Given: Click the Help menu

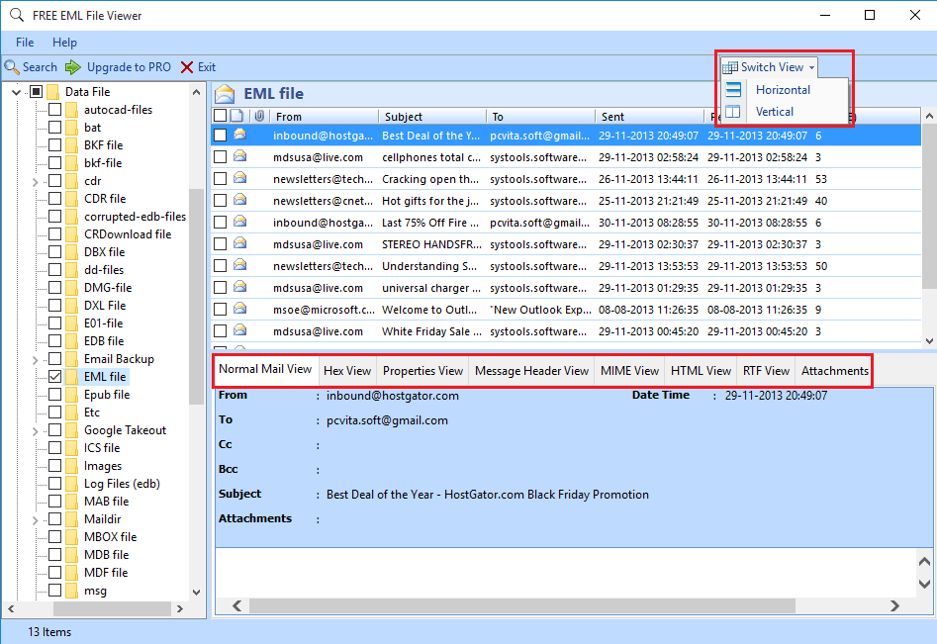Looking at the screenshot, I should tap(65, 43).
